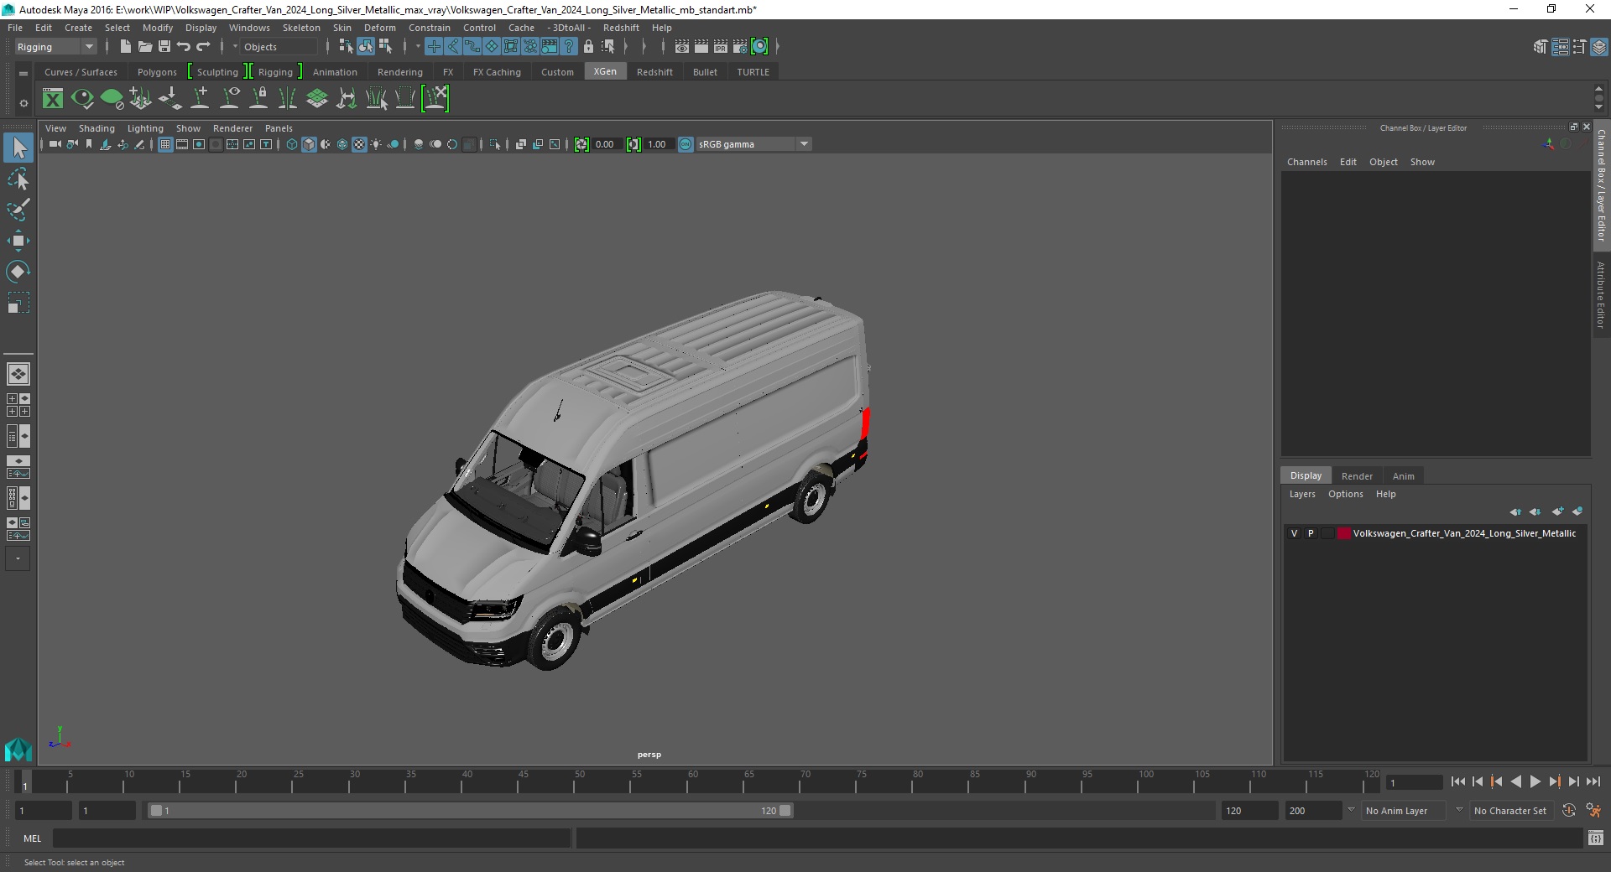Toggle layer visibility V box
Viewport: 1611px width, 872px height.
(x=1294, y=533)
